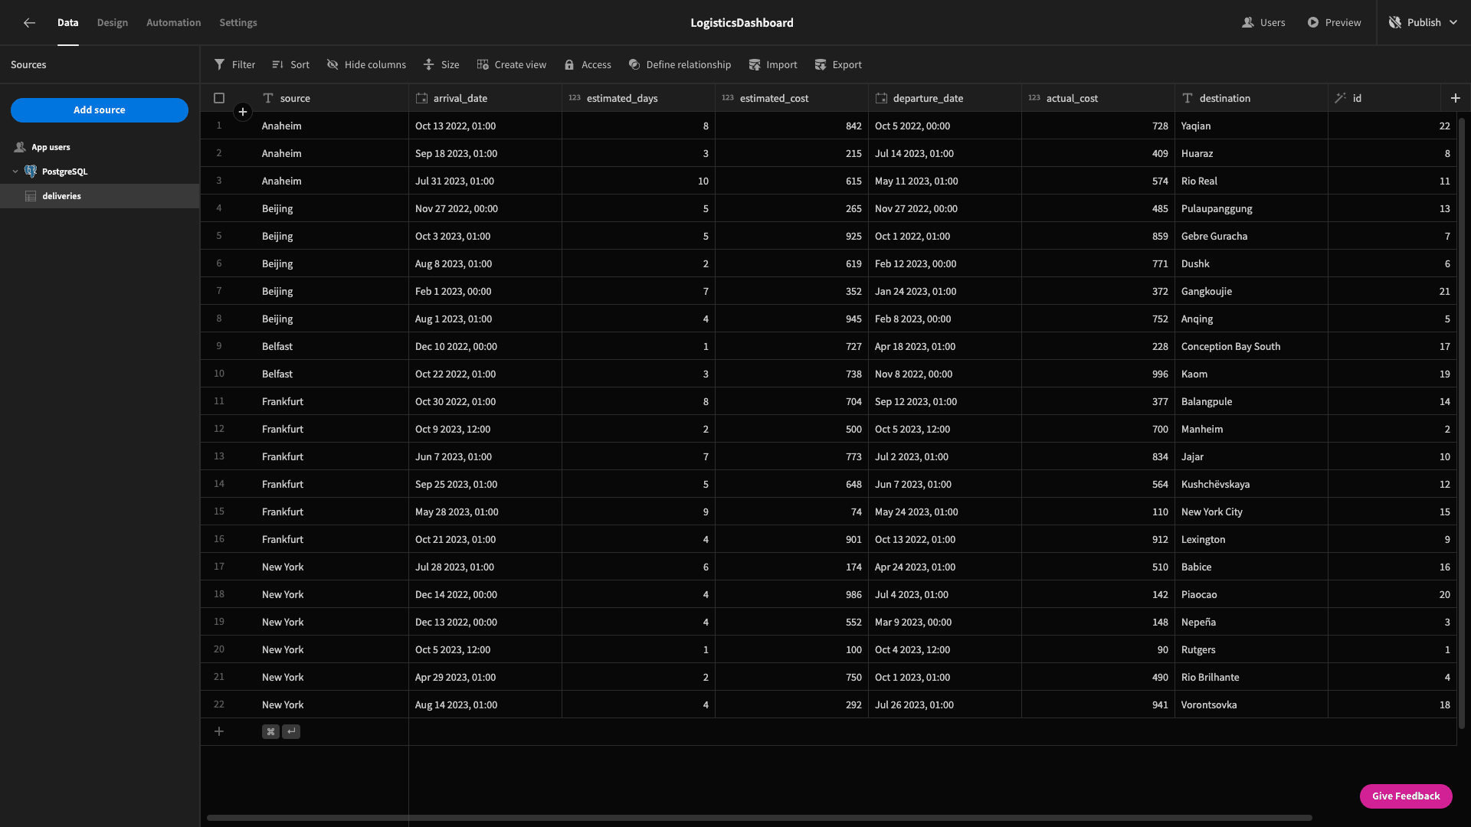This screenshot has width=1471, height=827.
Task: Click the PostgreSQL datasource icon
Action: pos(31,172)
